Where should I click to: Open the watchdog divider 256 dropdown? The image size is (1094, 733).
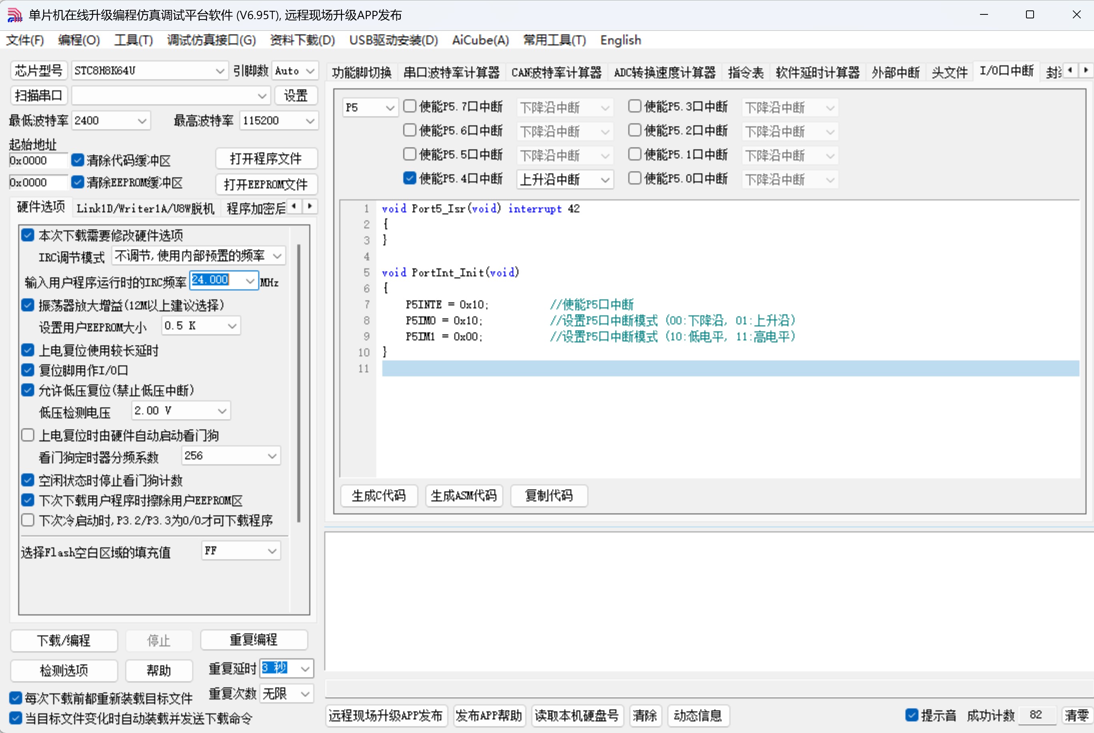point(231,456)
